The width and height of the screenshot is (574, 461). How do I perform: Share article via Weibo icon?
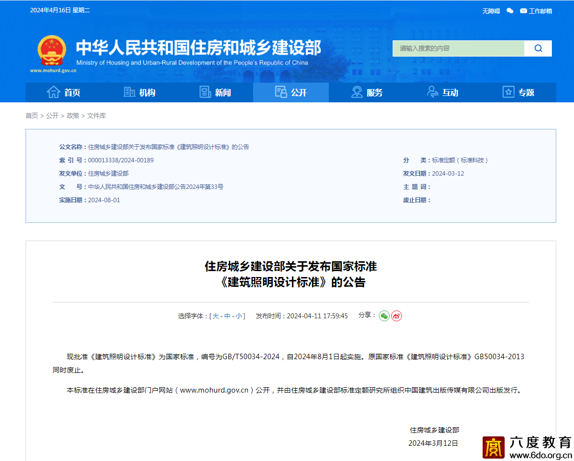[397, 316]
